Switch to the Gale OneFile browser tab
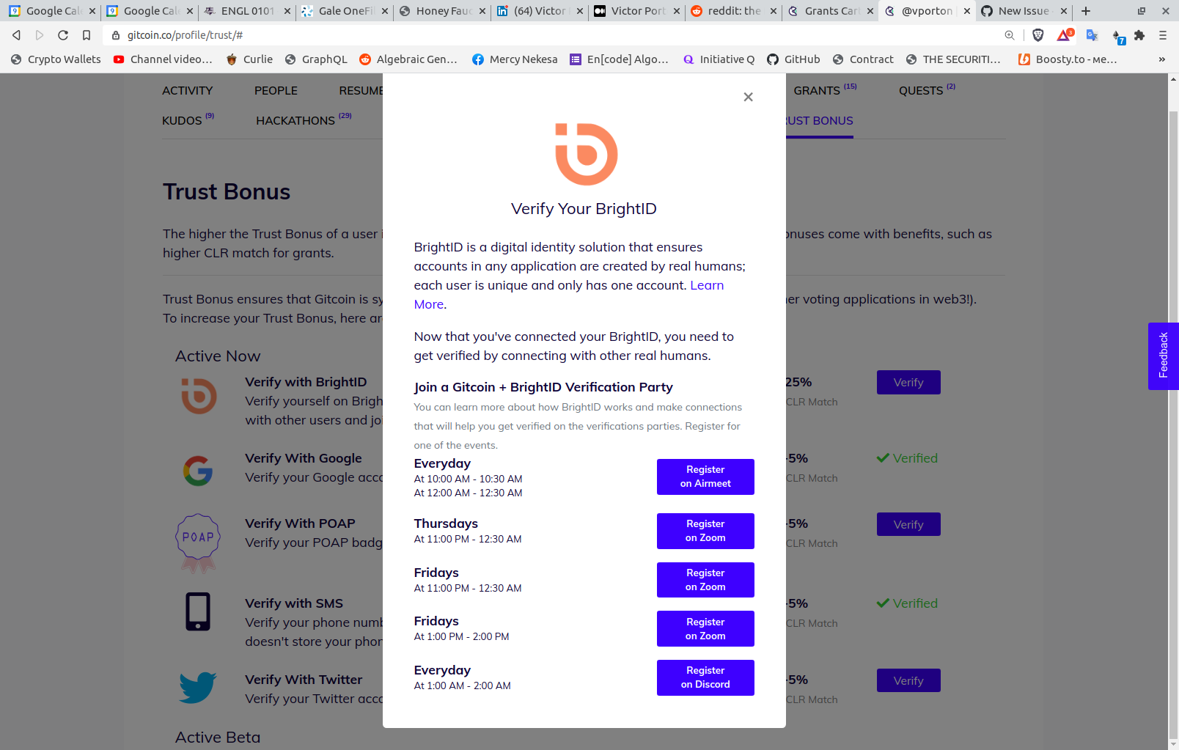1179x750 pixels. (343, 11)
